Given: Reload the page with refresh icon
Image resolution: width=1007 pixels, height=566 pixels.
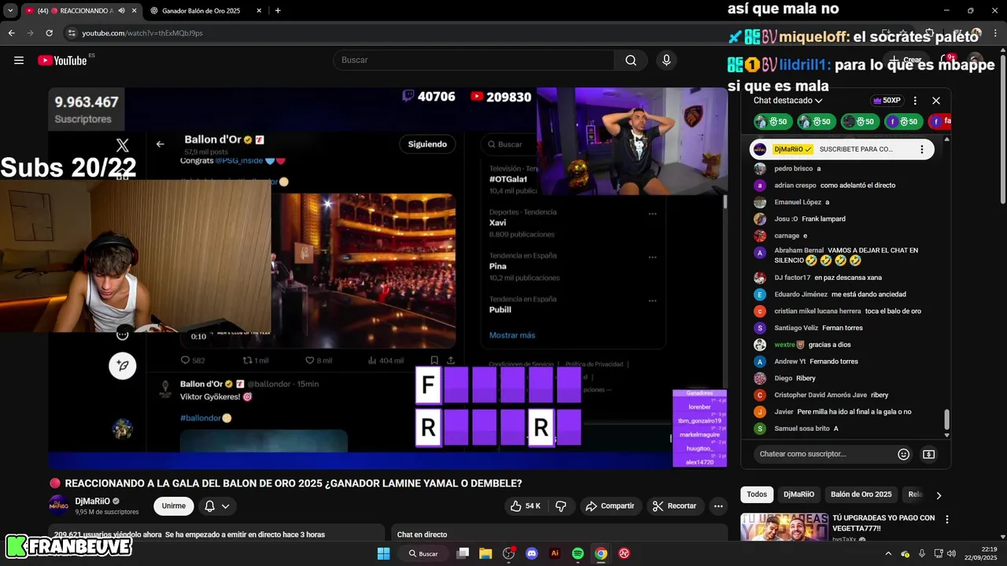Looking at the screenshot, I should point(49,33).
